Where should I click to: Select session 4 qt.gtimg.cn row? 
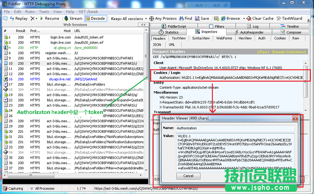[73, 48]
